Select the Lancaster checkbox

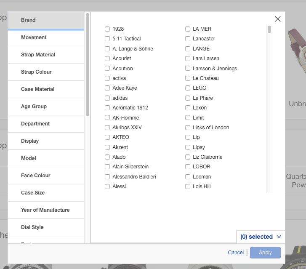point(188,39)
